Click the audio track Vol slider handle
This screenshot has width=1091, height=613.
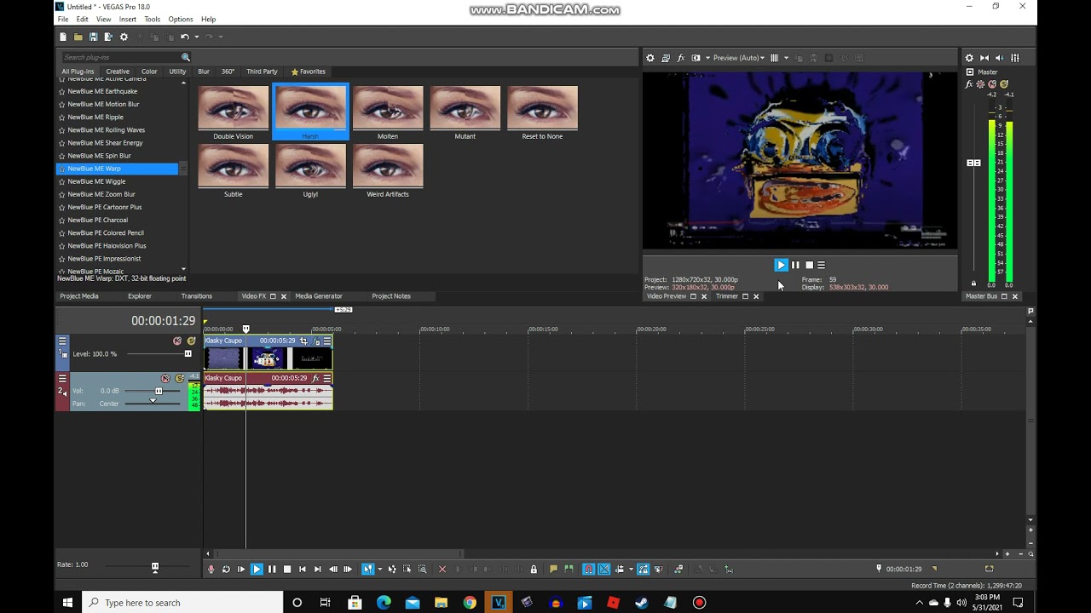[159, 391]
